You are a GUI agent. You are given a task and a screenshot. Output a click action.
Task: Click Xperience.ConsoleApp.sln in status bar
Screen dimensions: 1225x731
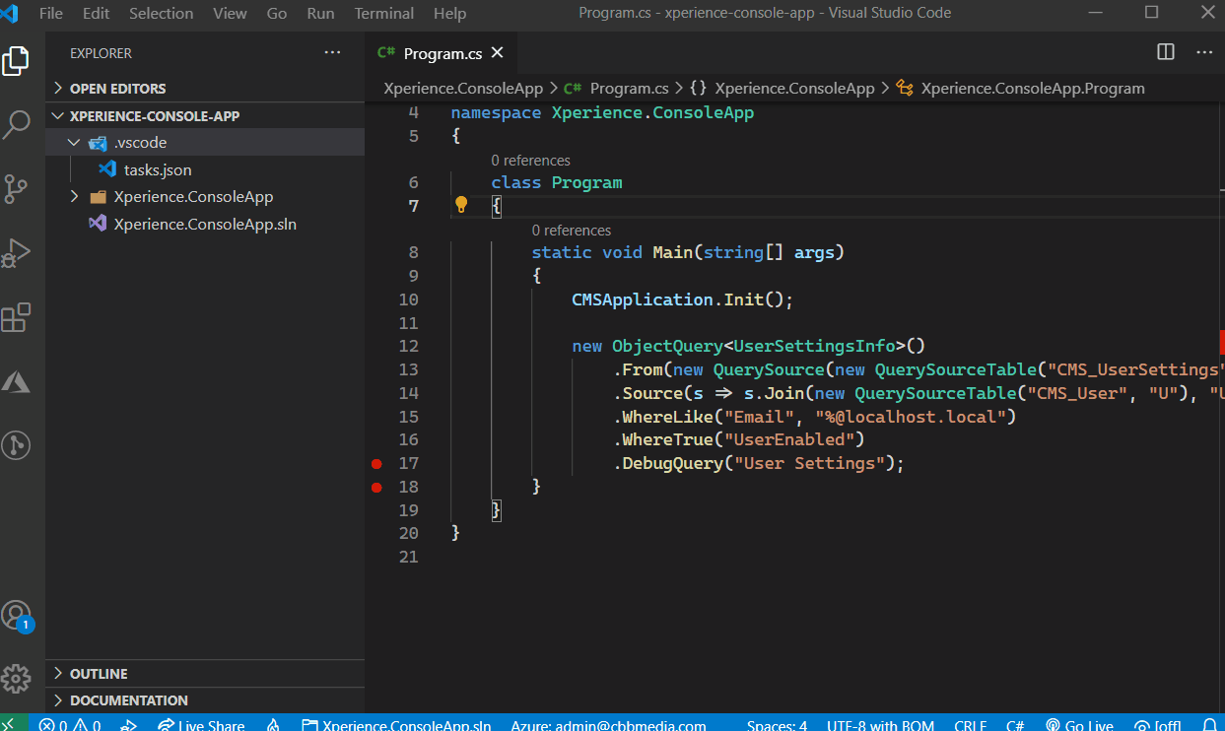point(396,725)
